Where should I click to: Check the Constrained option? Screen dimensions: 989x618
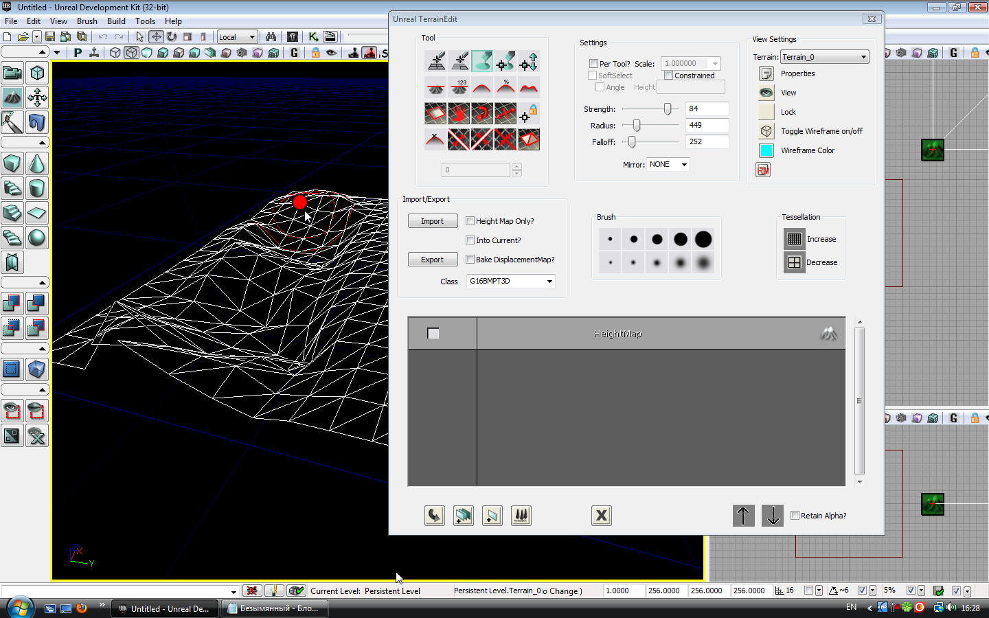coord(668,76)
